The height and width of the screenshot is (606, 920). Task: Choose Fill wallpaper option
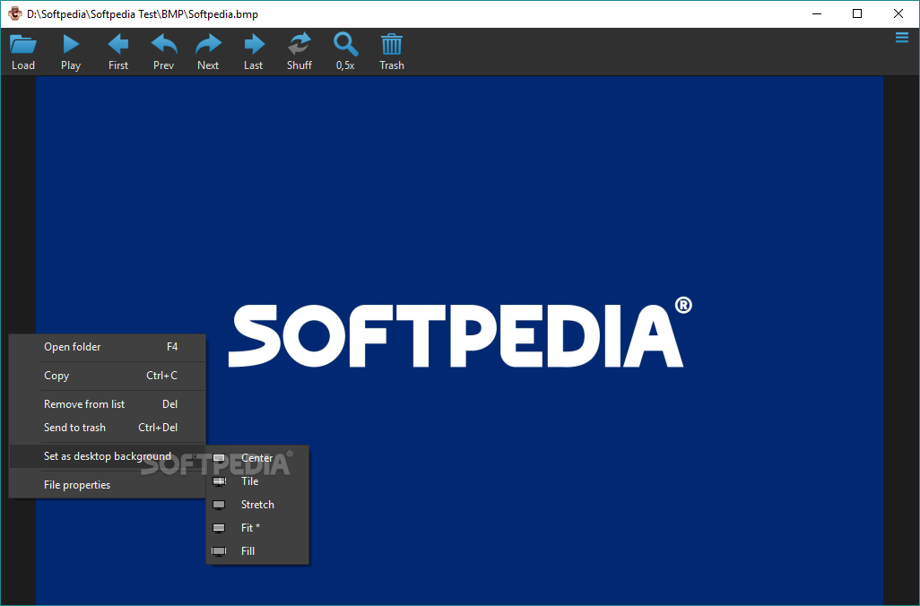pos(257,551)
